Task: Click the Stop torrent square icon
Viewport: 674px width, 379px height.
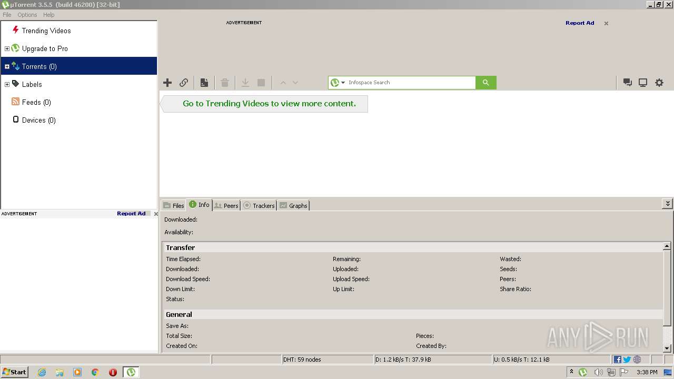Action: [261, 83]
